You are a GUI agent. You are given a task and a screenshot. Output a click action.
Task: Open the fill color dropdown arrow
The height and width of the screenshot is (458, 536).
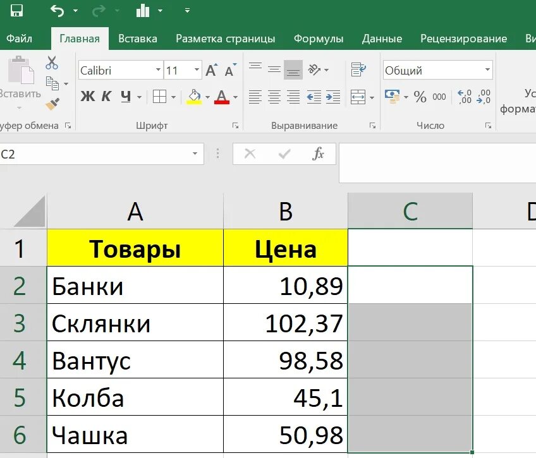pyautogui.click(x=207, y=97)
